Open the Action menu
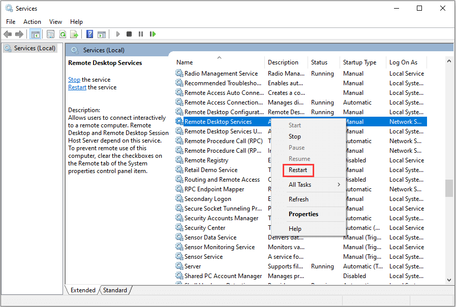Viewport: 456px width, 307px height. click(32, 22)
